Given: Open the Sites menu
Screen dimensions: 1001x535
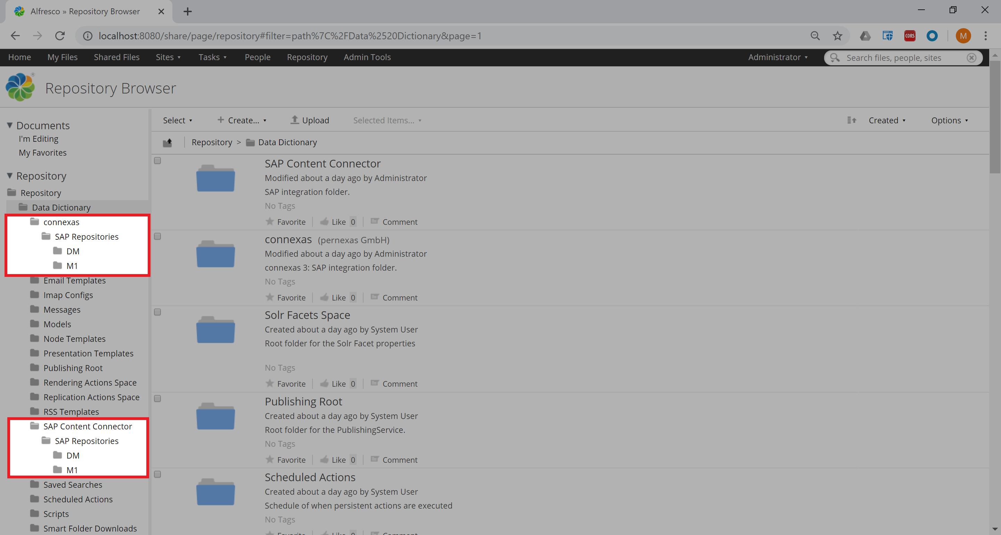Looking at the screenshot, I should pyautogui.click(x=168, y=57).
